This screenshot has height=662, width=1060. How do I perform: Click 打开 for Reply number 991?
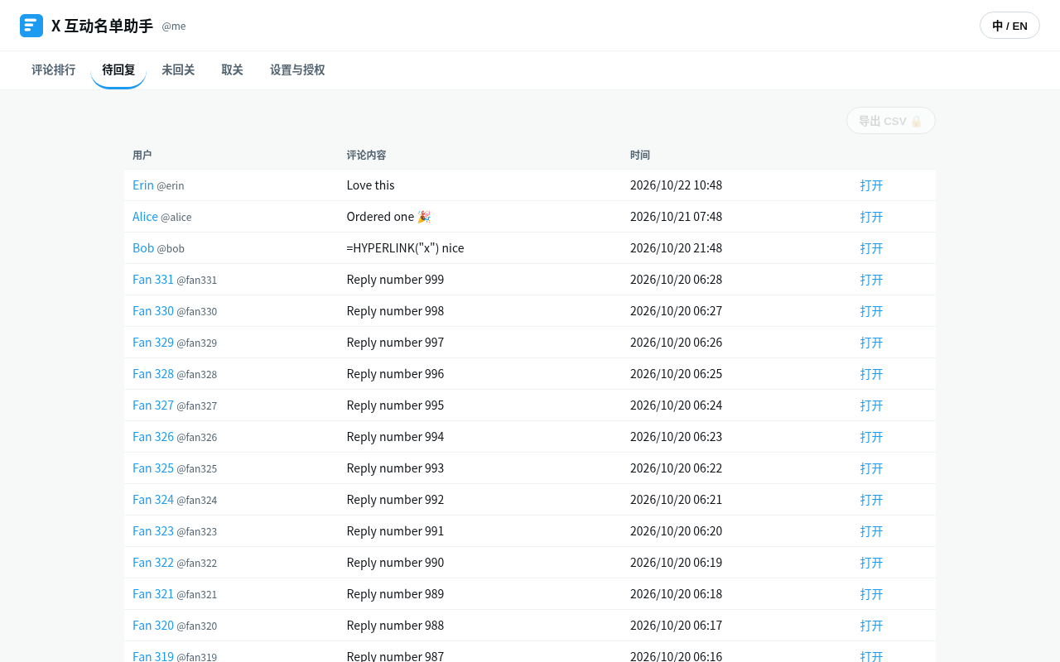pyautogui.click(x=871, y=531)
